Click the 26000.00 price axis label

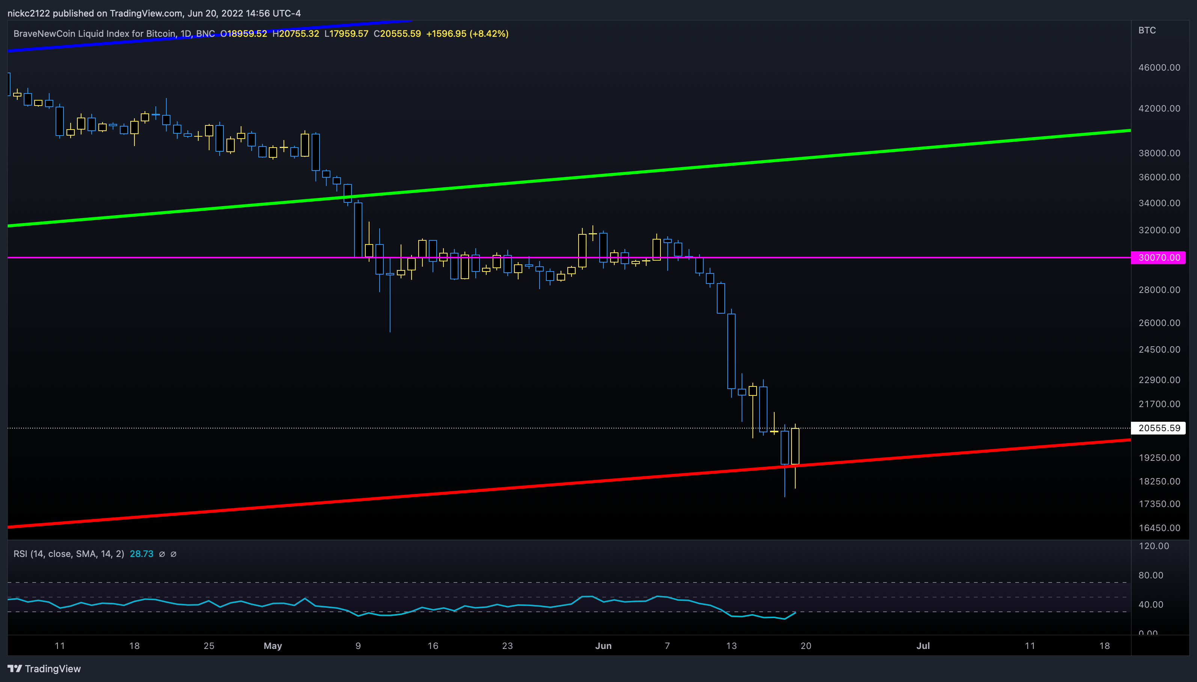click(x=1159, y=323)
